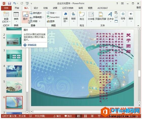Image resolution: width=142 pixels, height=119 pixels.
Task: Insert a SmartArt graphic
Action: point(53,17)
